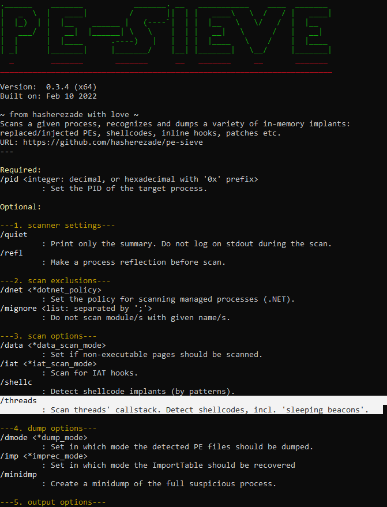Click 'Set the policy for scanning managed processes'
This screenshot has height=507, width=387.
[x=172, y=299]
